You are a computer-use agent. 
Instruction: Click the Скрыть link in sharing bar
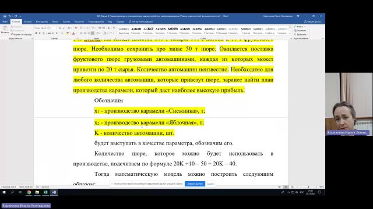coord(210,183)
